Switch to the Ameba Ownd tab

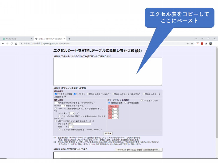coord(17,39)
